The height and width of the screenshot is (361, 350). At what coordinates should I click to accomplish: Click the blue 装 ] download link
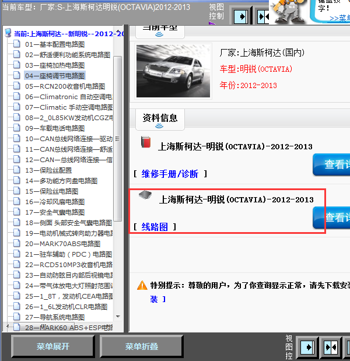157,299
